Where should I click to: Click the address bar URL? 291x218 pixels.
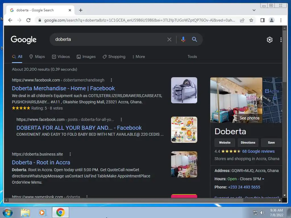tap(140, 20)
